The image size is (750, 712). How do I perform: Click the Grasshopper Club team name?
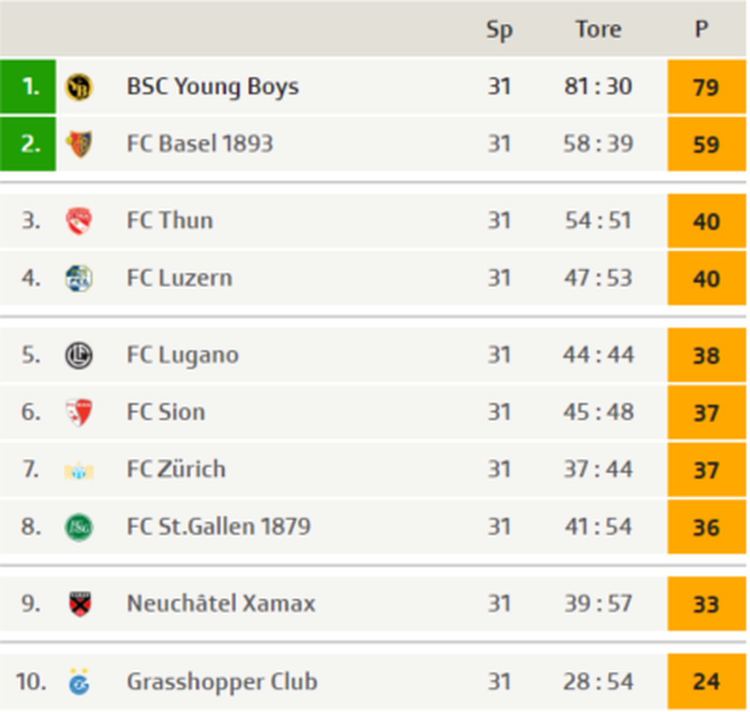(x=222, y=682)
